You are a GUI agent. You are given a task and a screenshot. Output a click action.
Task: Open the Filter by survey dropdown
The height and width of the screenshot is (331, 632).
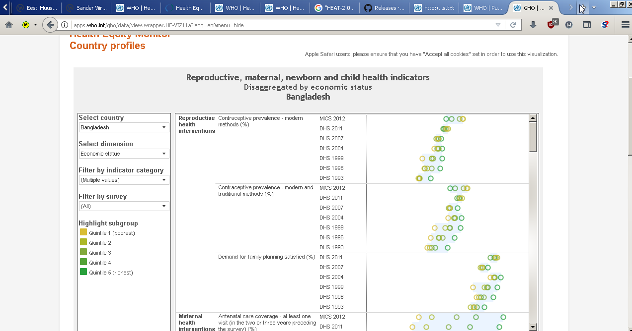click(x=124, y=206)
